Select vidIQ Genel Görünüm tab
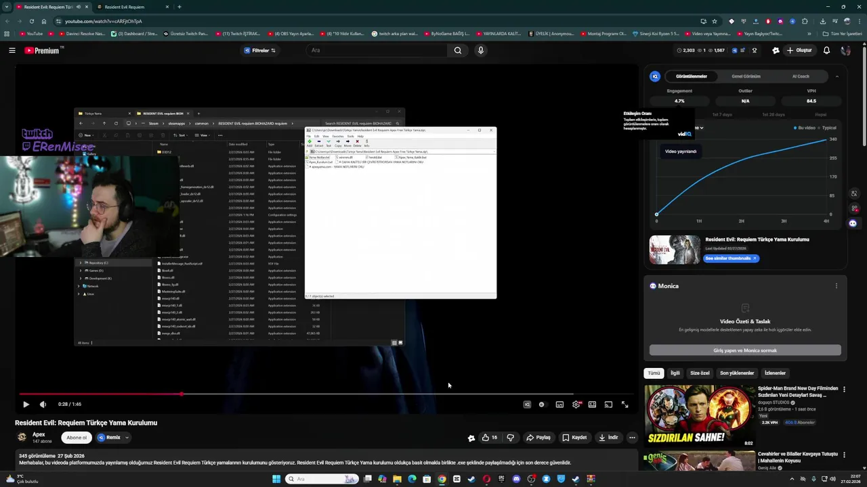This screenshot has height=487, width=867. (x=746, y=76)
